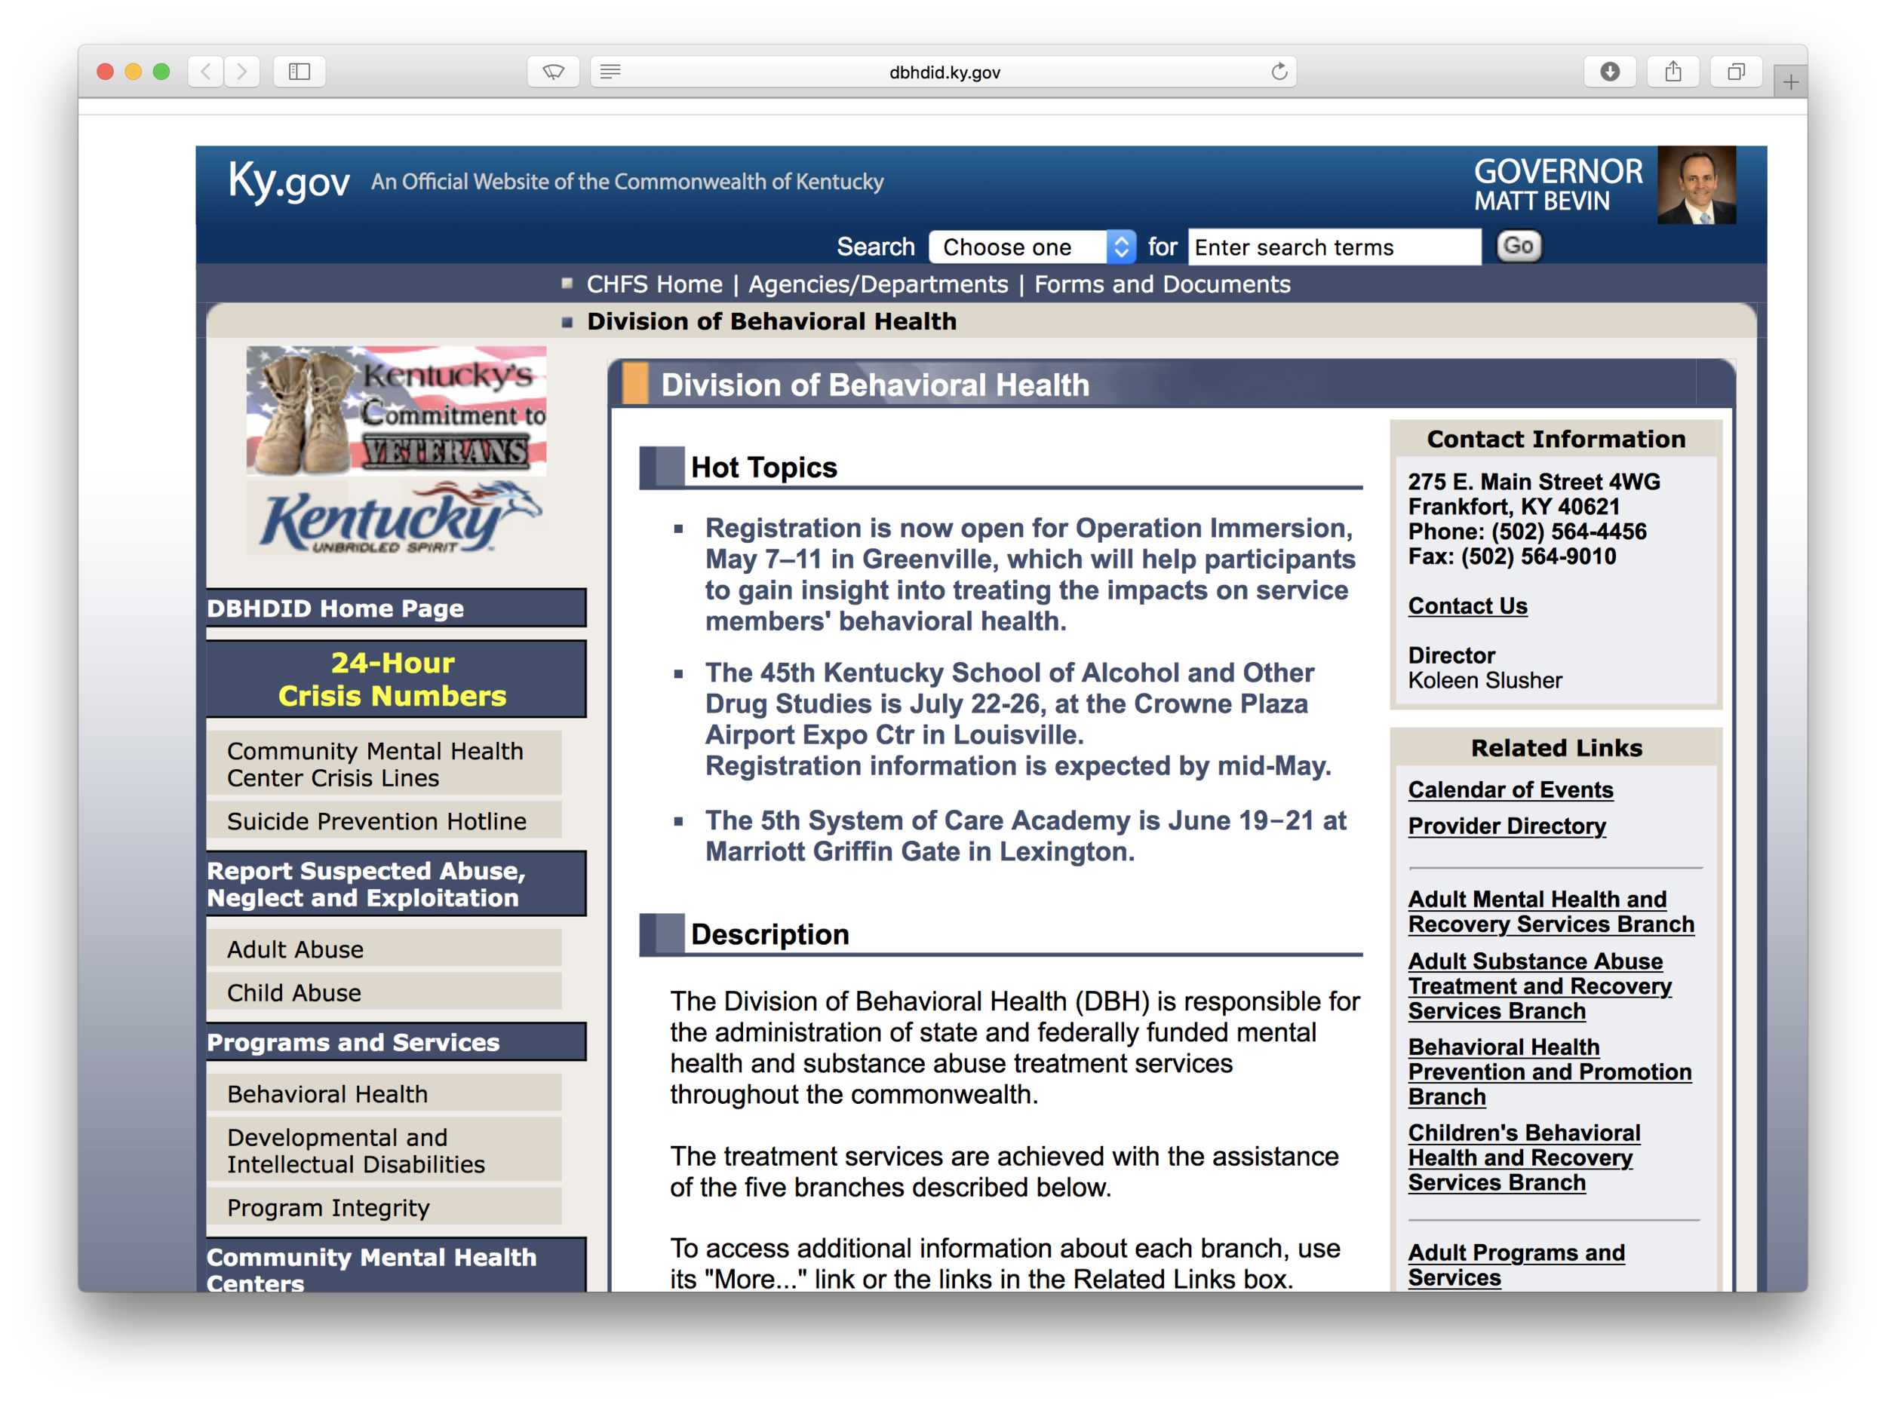Select Adult Abuse in sidebar
Viewport: 1886px width, 1404px height.
[x=383, y=949]
